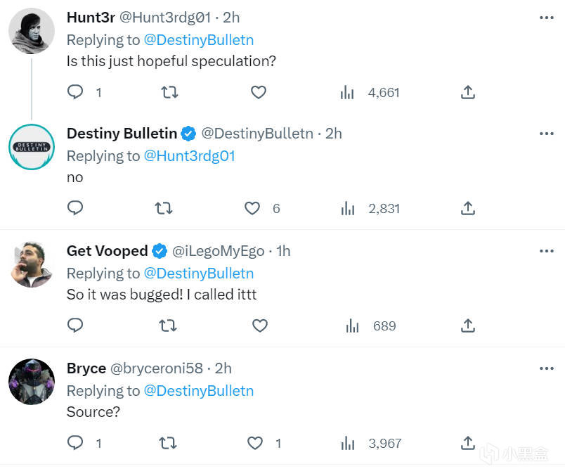This screenshot has height=476, width=565.
Task: Open Get Vooped's profile name link
Action: click(x=107, y=251)
